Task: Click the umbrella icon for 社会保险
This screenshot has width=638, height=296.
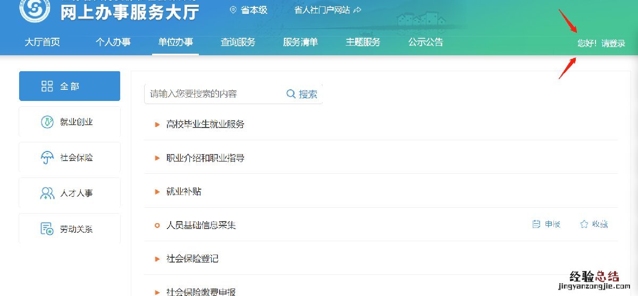Action: [47, 158]
